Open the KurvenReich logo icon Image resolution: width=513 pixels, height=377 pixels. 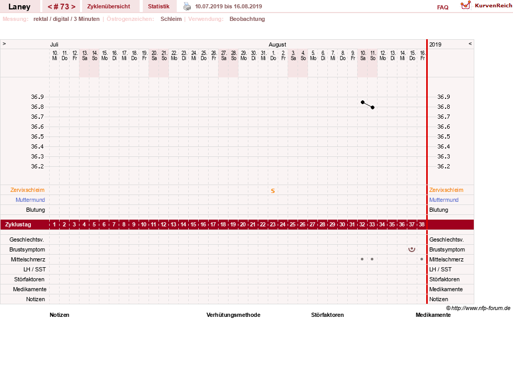pyautogui.click(x=465, y=5)
